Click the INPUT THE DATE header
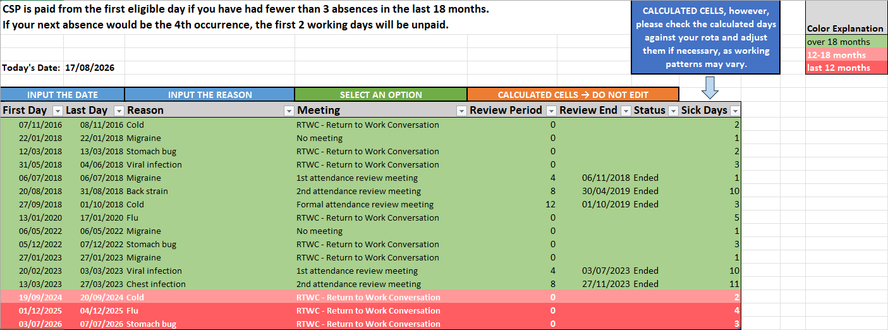Viewport: 888px width, 330px height. (63, 95)
